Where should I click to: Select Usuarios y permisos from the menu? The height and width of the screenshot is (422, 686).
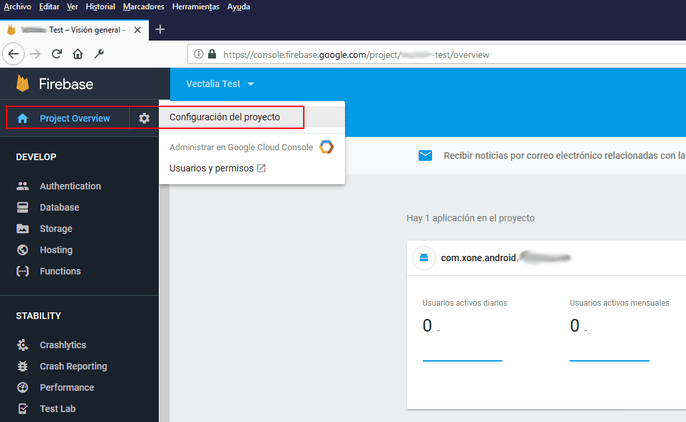[252, 168]
